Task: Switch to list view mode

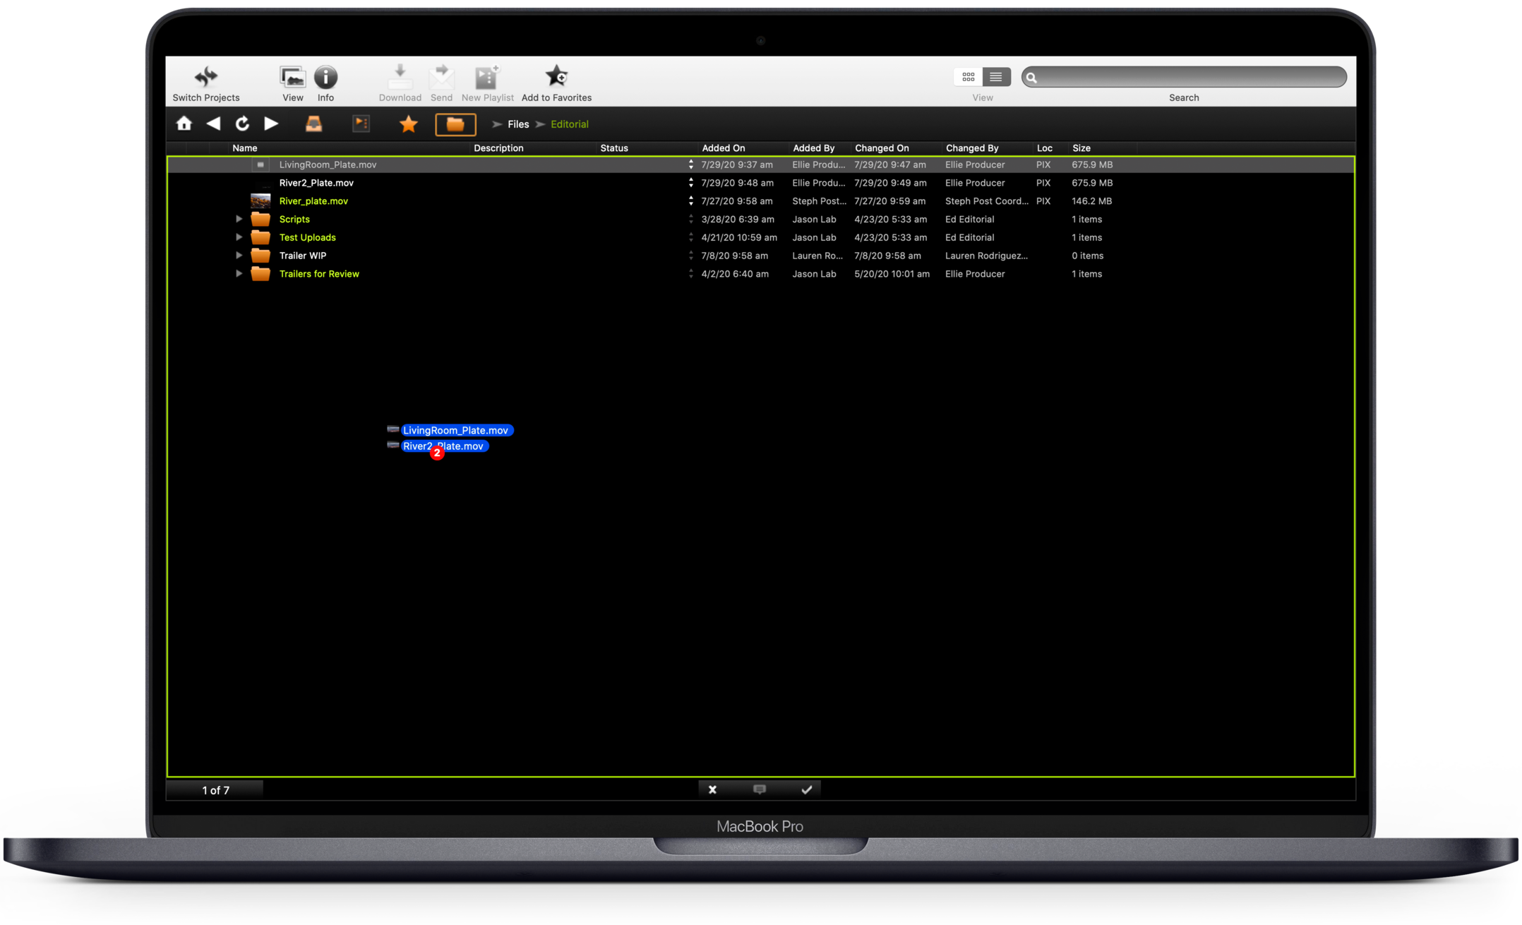Action: [x=995, y=76]
